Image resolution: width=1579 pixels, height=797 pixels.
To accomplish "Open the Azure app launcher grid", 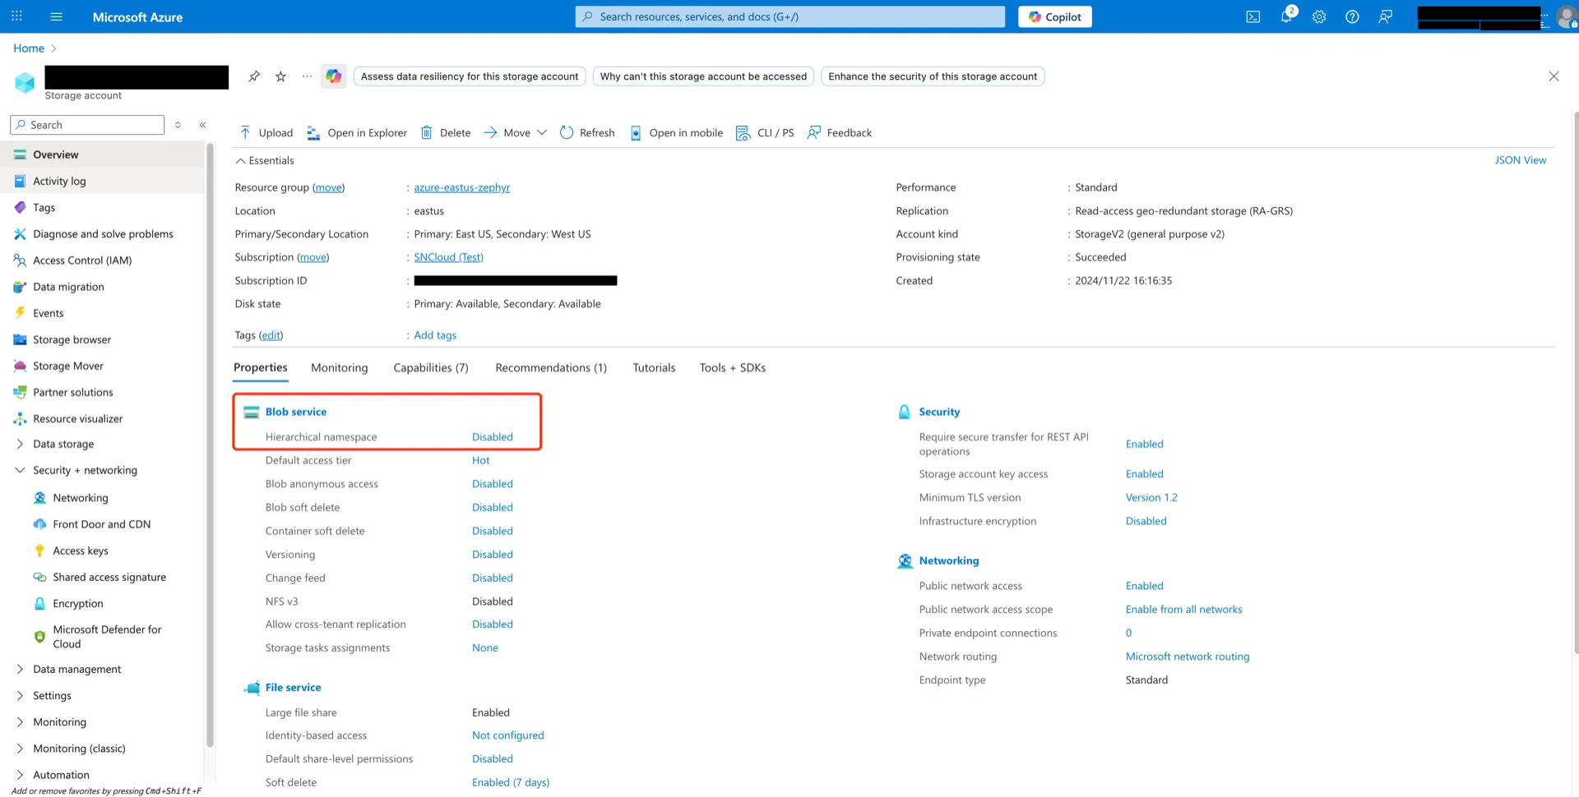I will [x=16, y=16].
